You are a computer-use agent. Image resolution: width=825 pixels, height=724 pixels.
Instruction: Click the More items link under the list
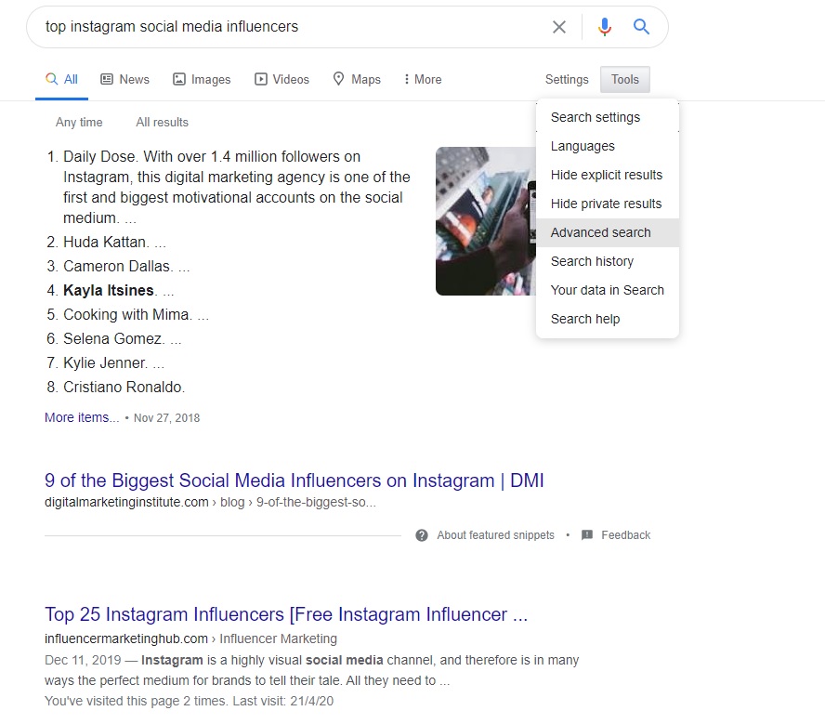[x=81, y=417]
